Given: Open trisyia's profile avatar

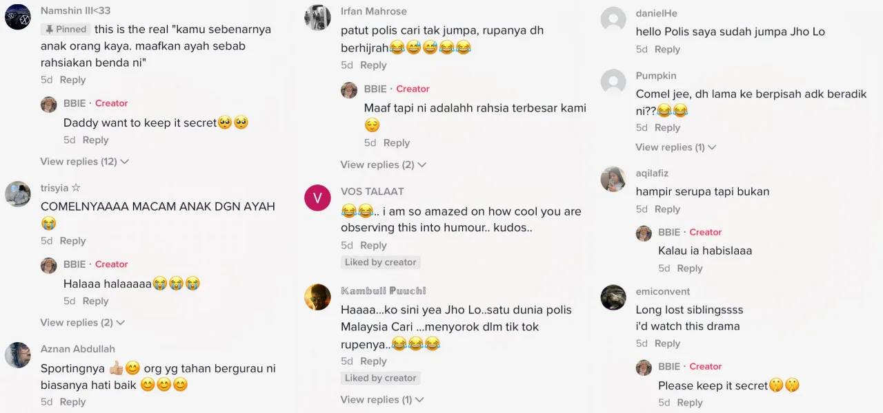Looking at the screenshot, I should 18,194.
